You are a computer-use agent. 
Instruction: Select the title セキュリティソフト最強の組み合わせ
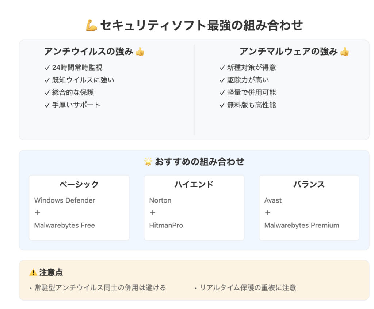pyautogui.click(x=201, y=26)
